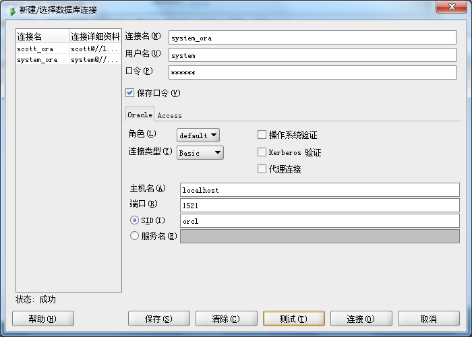Click the 取消 button
Screen dimensions: 472x337
click(x=429, y=319)
